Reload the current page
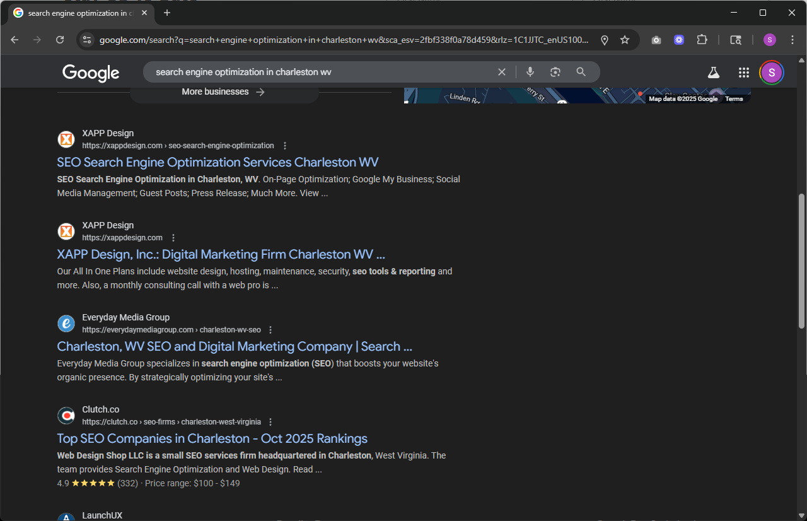The width and height of the screenshot is (807, 521). click(60, 40)
